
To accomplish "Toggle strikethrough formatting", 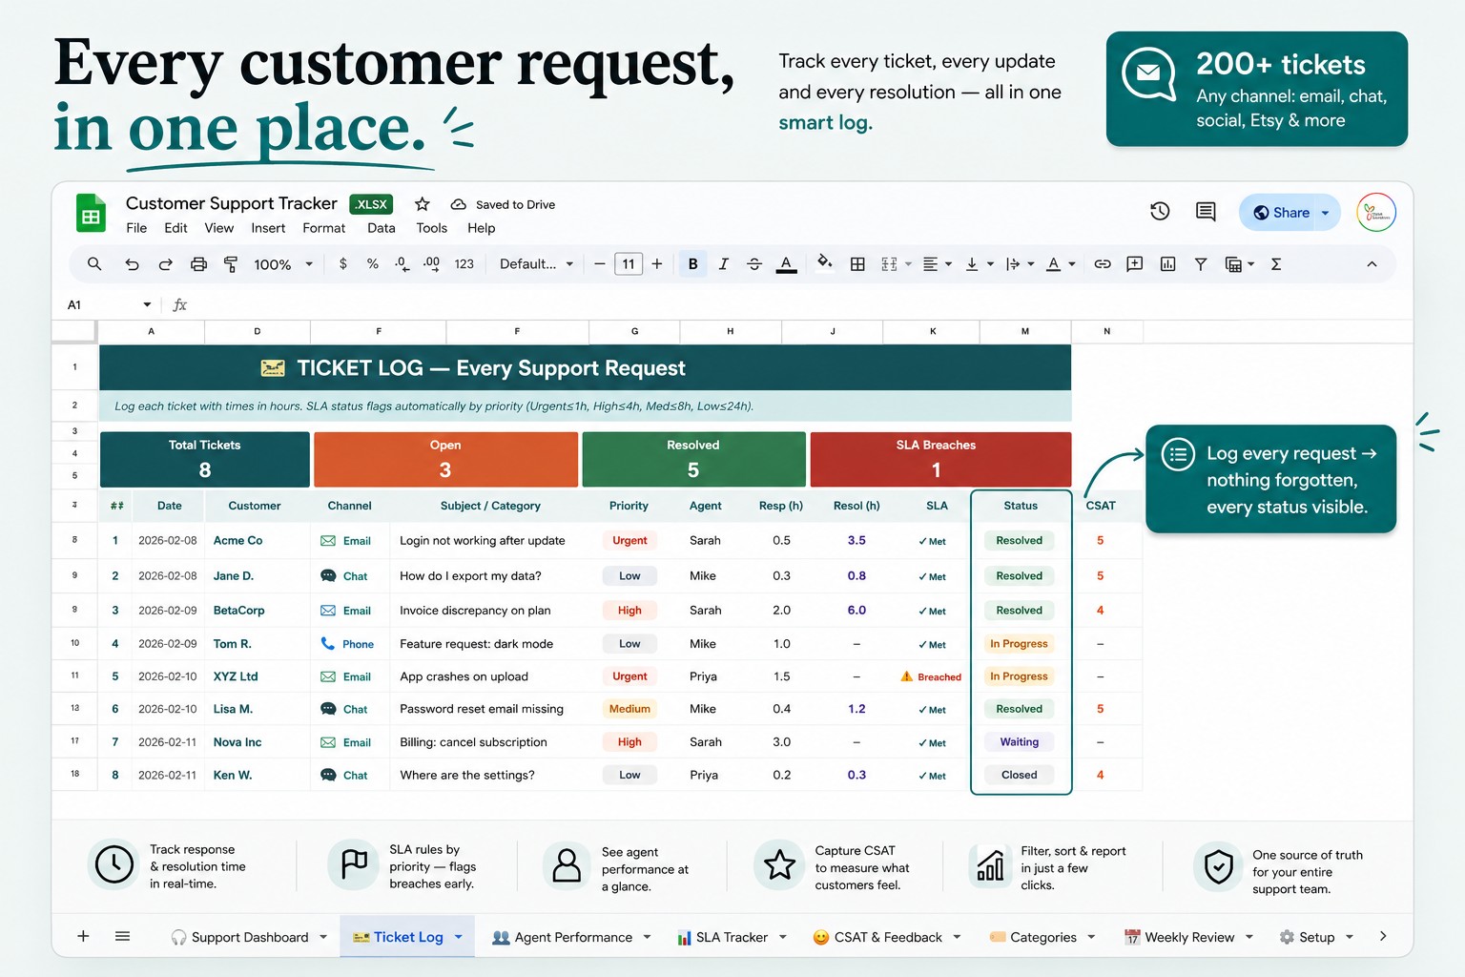I will point(754,264).
